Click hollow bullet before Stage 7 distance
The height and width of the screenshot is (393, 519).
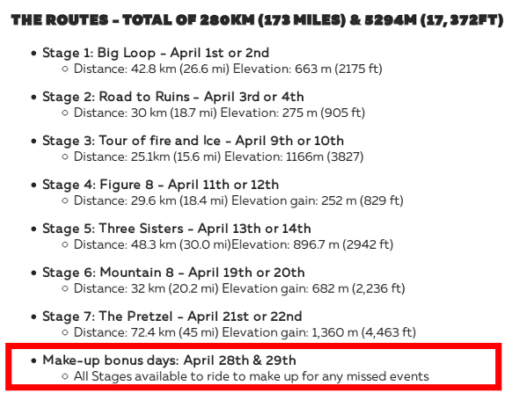pyautogui.click(x=65, y=333)
